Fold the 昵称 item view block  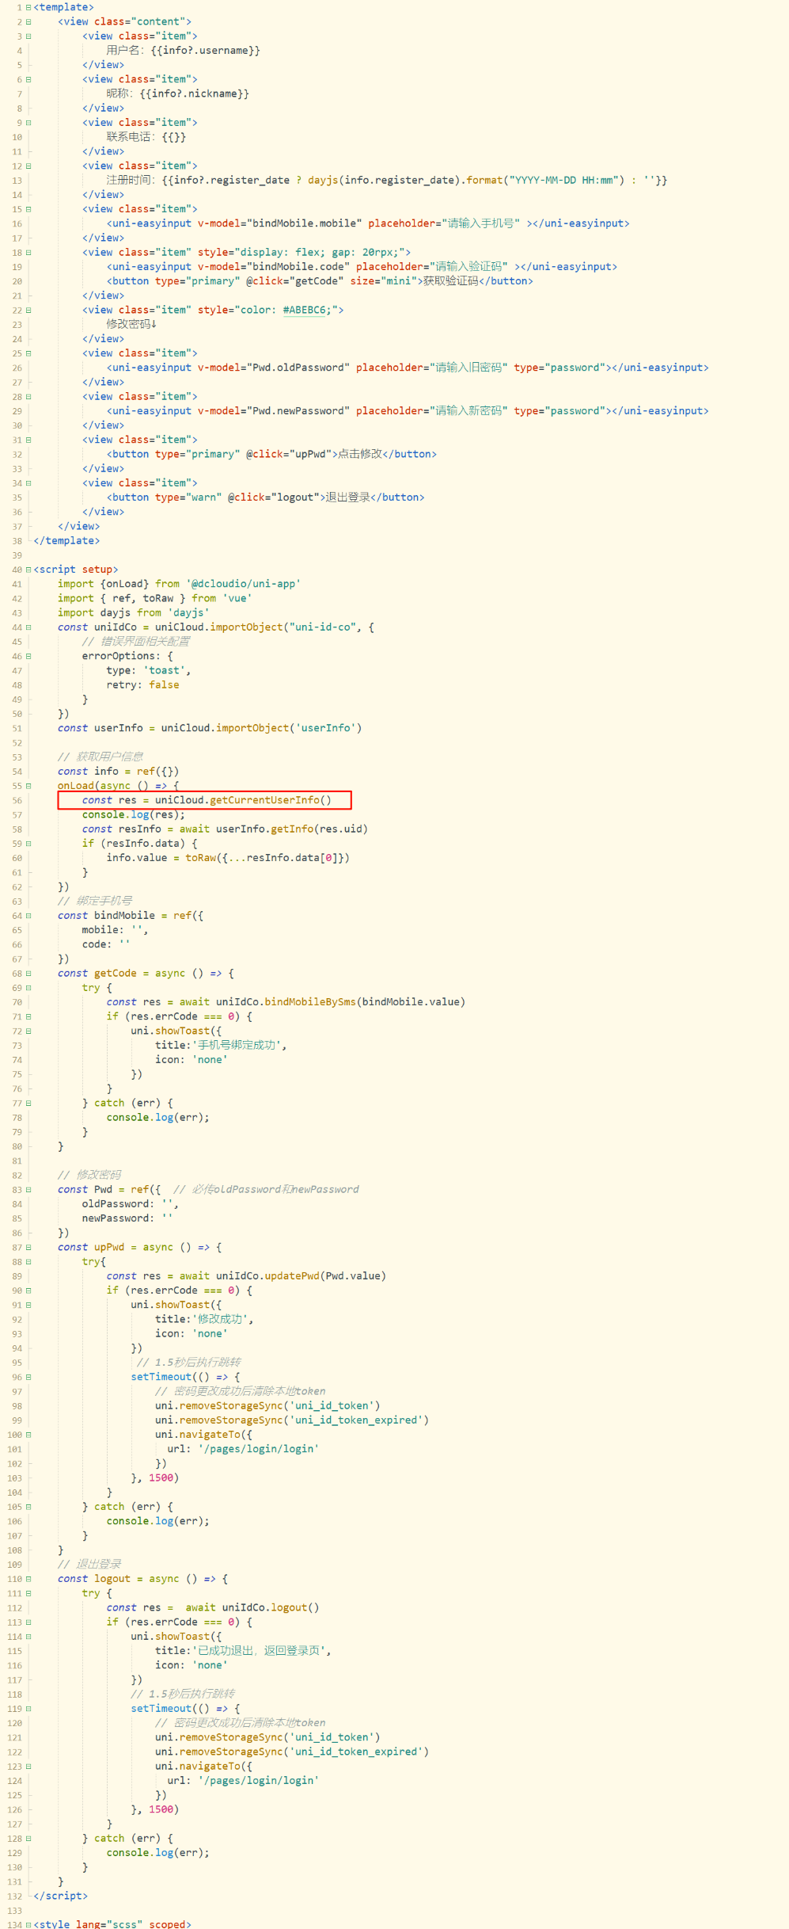pyautogui.click(x=28, y=79)
